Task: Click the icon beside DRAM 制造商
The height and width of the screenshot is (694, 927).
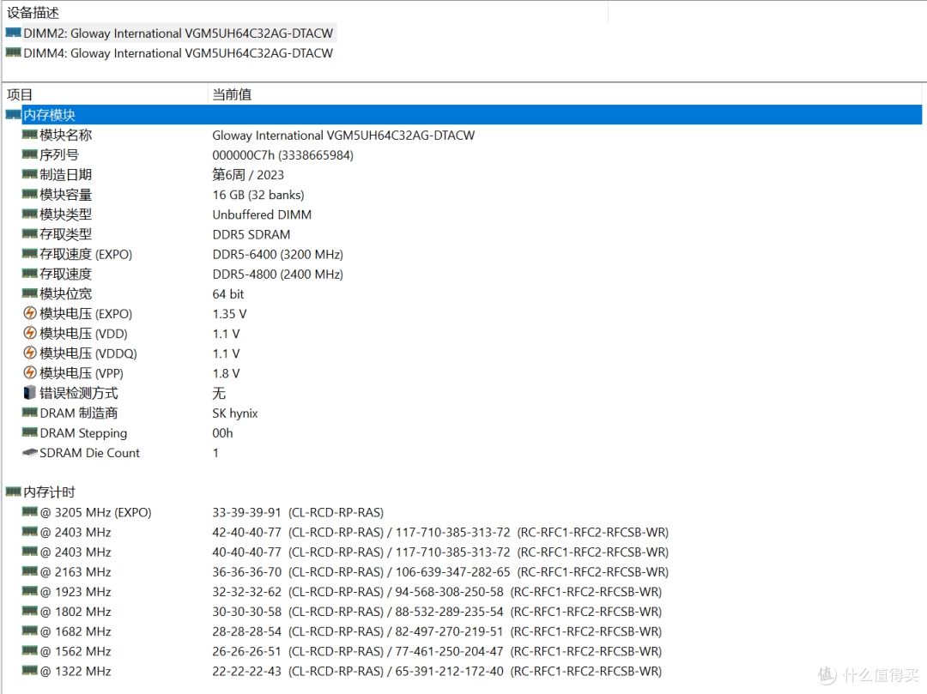Action: pos(29,413)
